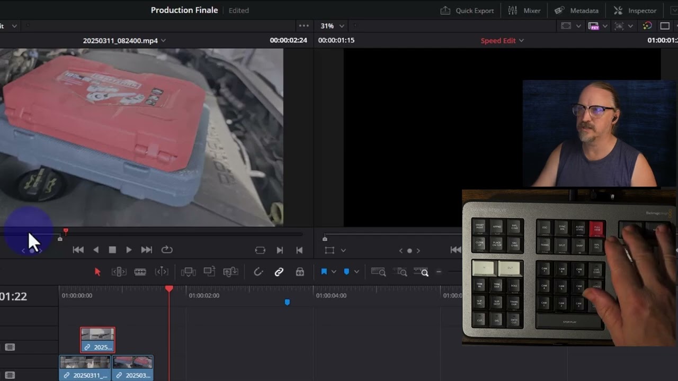The height and width of the screenshot is (381, 678).
Task: Toggle the linked selection chain icon
Action: (x=279, y=272)
